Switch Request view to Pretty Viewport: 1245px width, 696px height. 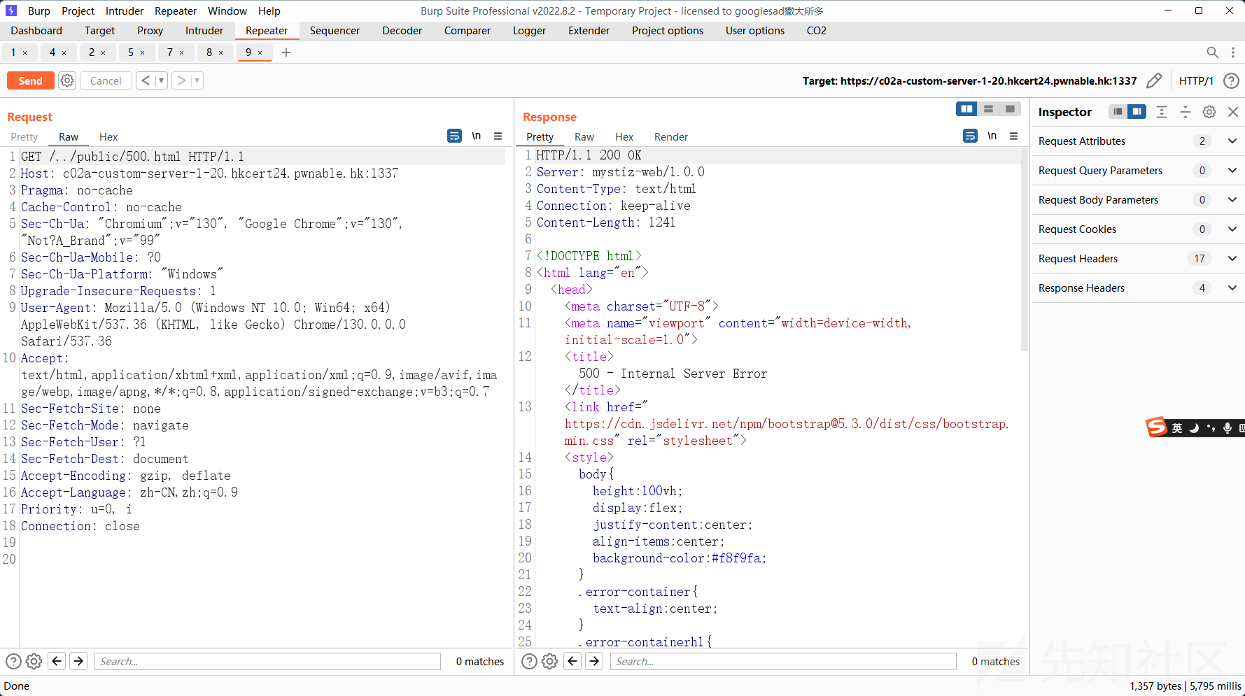(x=24, y=136)
